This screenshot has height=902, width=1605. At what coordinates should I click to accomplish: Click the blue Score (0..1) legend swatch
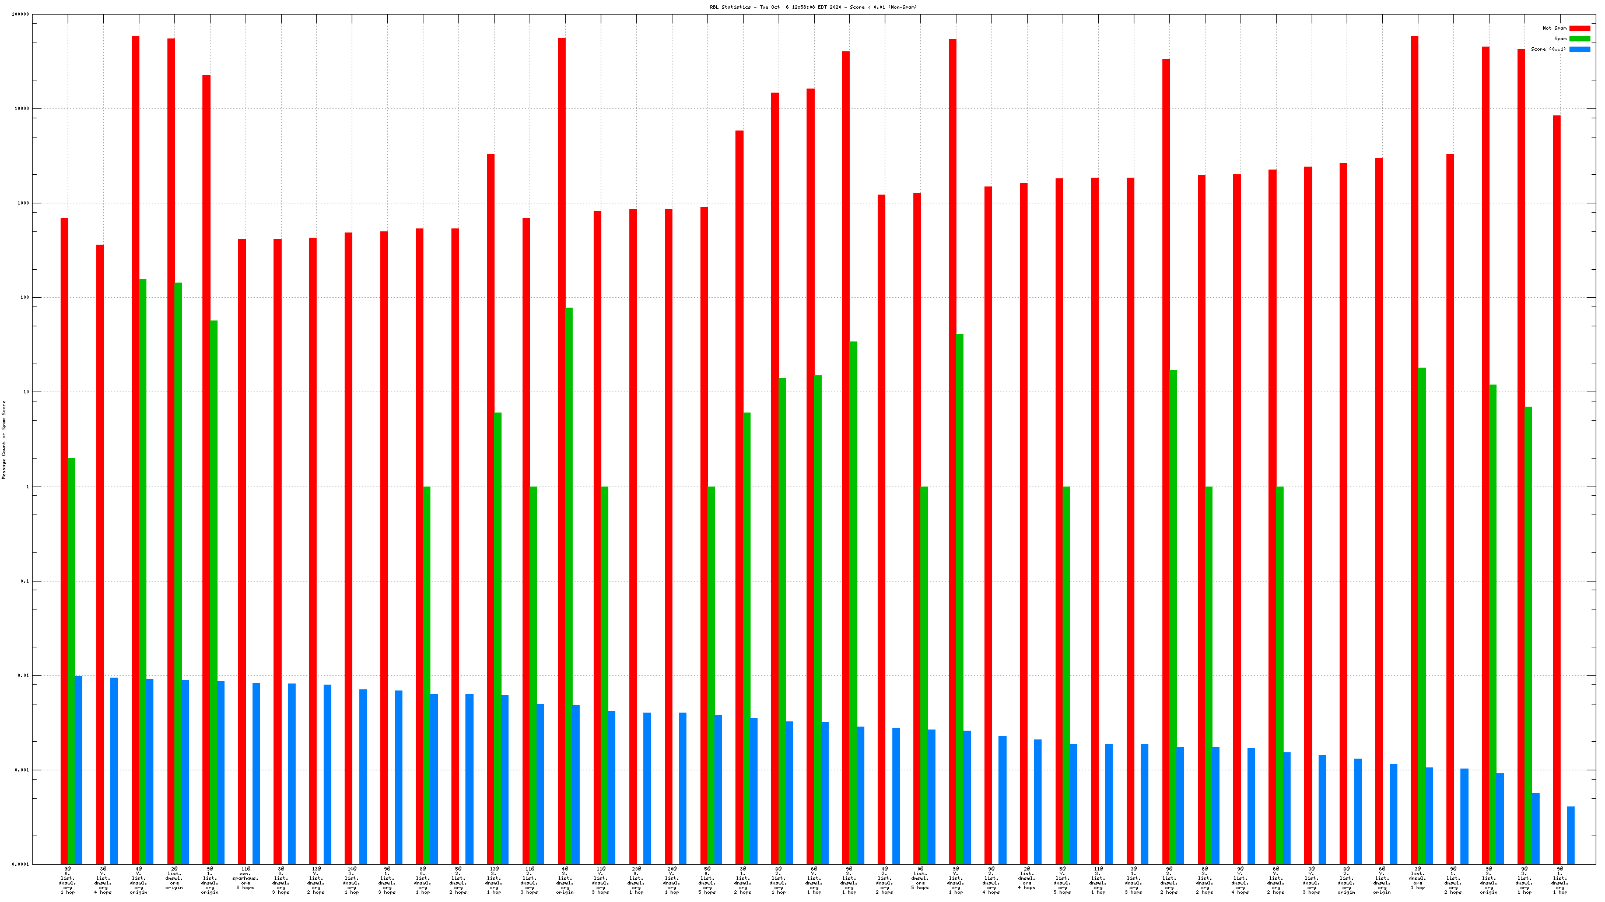(1579, 49)
